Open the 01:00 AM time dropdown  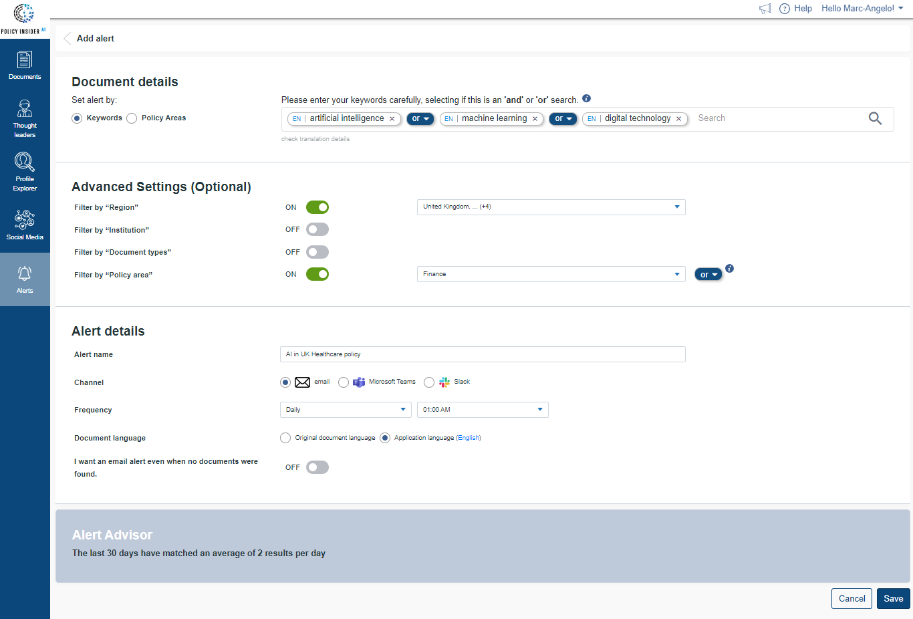click(482, 409)
